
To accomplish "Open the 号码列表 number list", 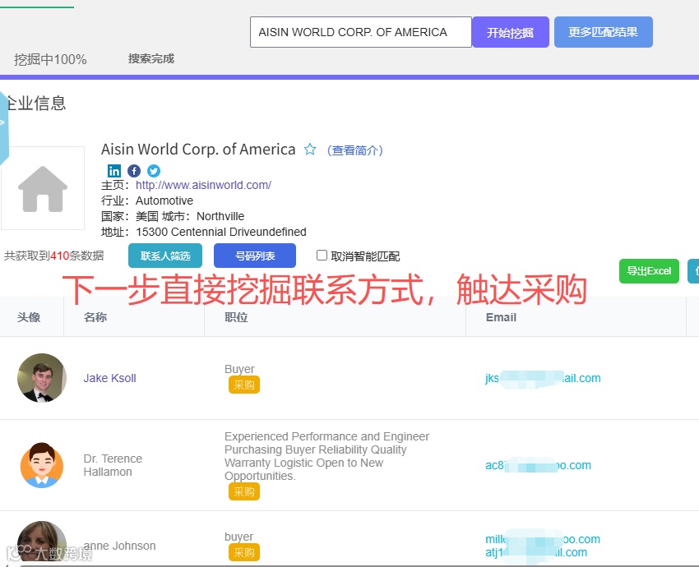I will 255,256.
